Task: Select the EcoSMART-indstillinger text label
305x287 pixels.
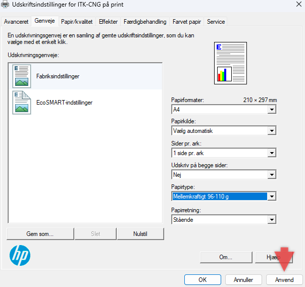Action: (x=65, y=103)
